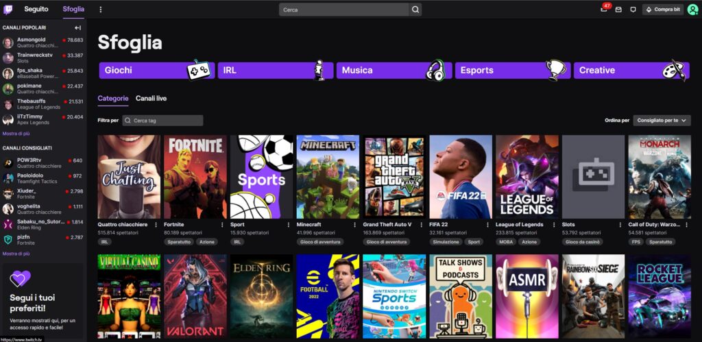702x342 pixels.
Task: Open Sabaku_no_Sutor channel in sidebar
Action: coord(43,224)
